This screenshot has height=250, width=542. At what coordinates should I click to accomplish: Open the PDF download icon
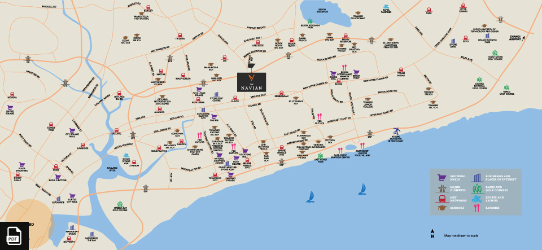[14, 236]
